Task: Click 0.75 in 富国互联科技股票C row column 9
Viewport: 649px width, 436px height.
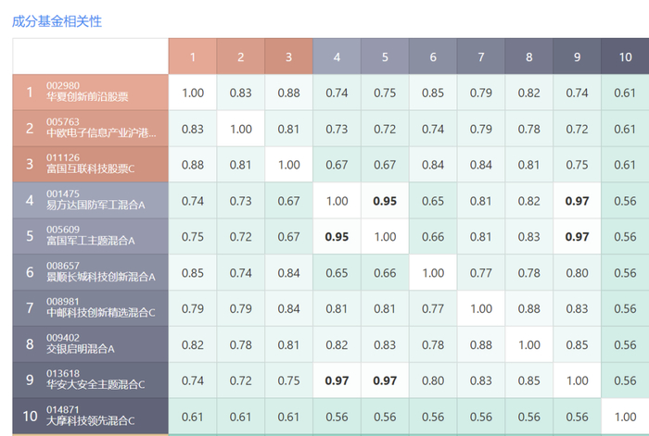Action: 577,165
